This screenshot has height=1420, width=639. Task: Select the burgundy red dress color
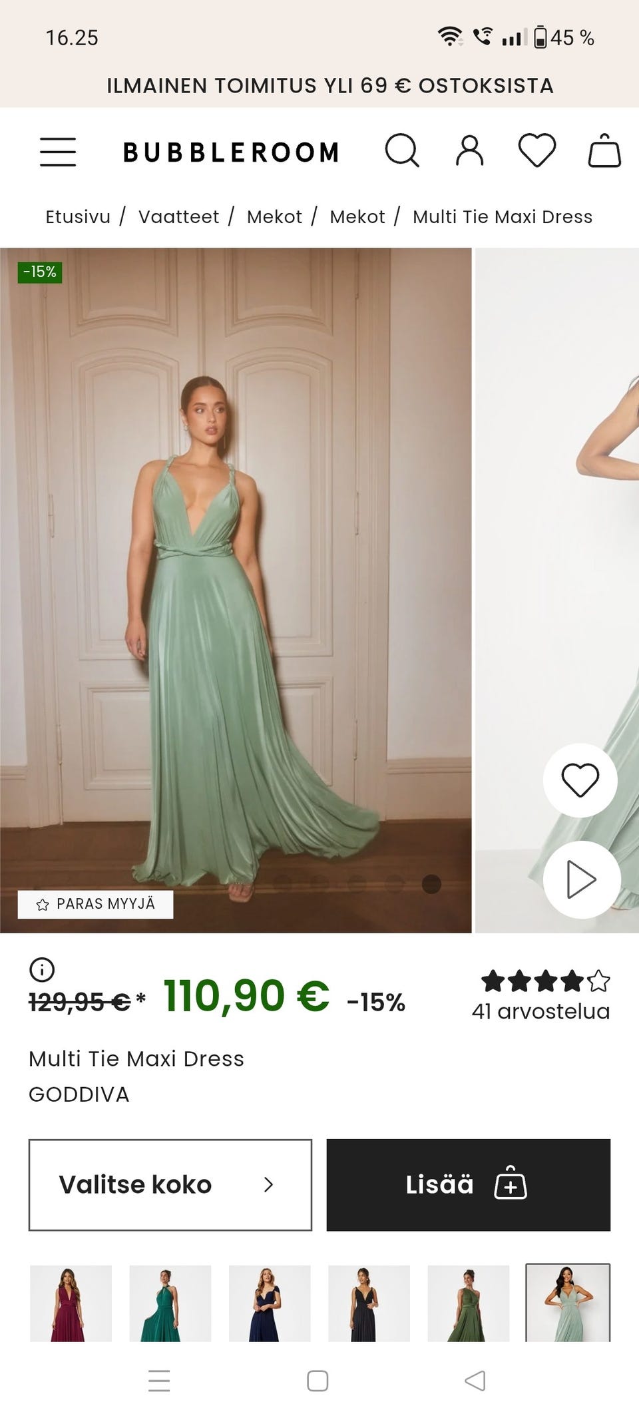coord(71,1303)
